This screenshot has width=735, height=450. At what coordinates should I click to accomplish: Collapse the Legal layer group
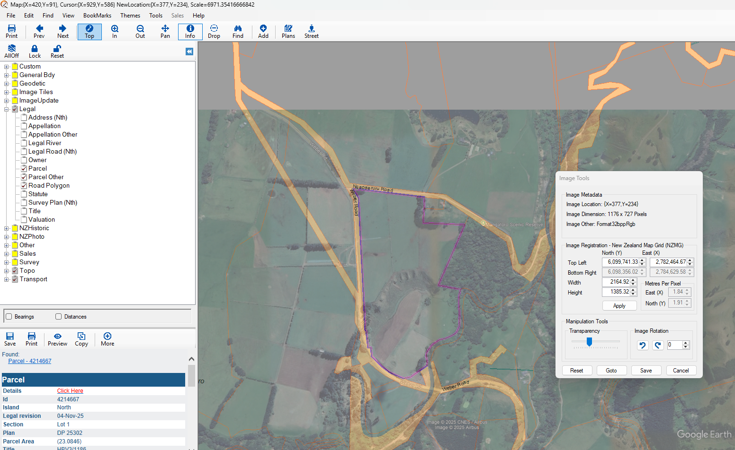tap(7, 109)
